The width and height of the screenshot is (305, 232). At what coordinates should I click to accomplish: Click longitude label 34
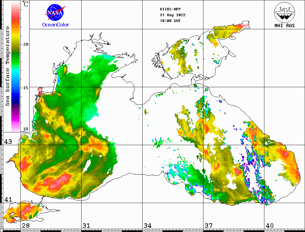click(x=148, y=226)
